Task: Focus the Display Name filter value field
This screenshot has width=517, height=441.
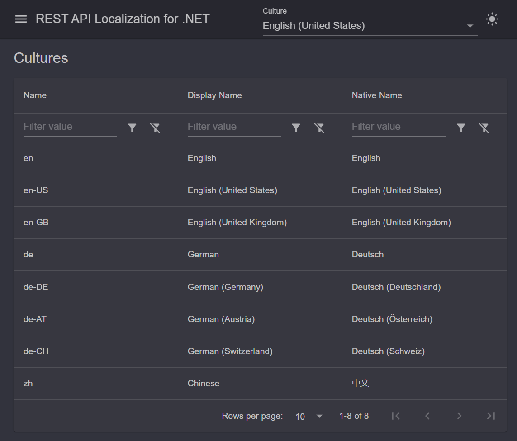Action: tap(234, 127)
